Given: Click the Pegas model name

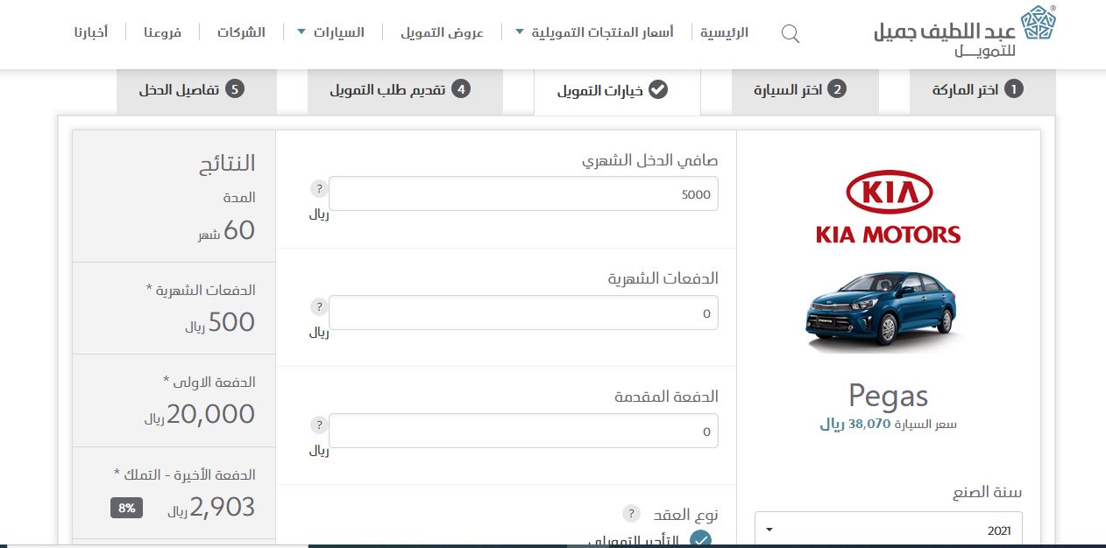Looking at the screenshot, I should (x=888, y=396).
